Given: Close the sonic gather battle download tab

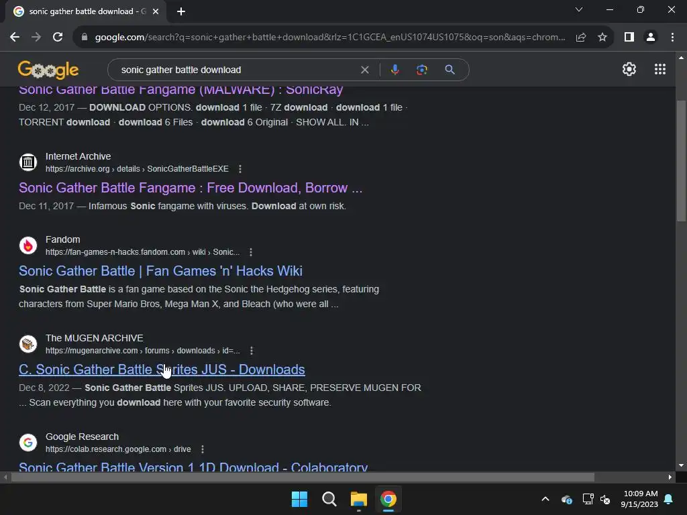Looking at the screenshot, I should (x=156, y=11).
